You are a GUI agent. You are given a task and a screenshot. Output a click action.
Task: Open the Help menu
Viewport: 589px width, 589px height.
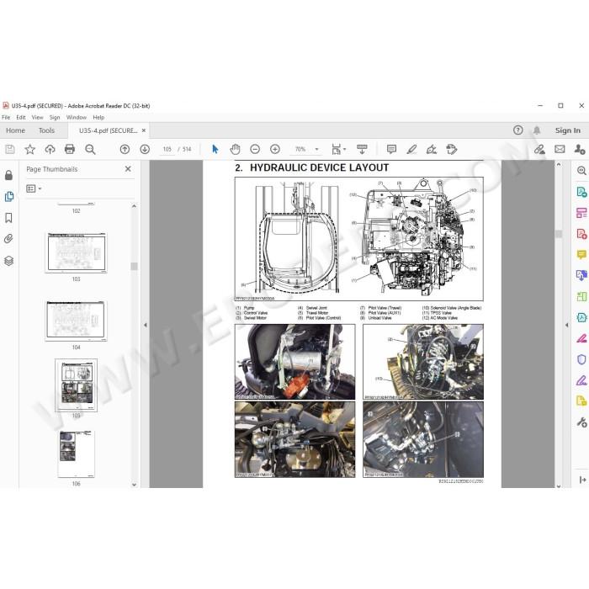click(x=98, y=118)
